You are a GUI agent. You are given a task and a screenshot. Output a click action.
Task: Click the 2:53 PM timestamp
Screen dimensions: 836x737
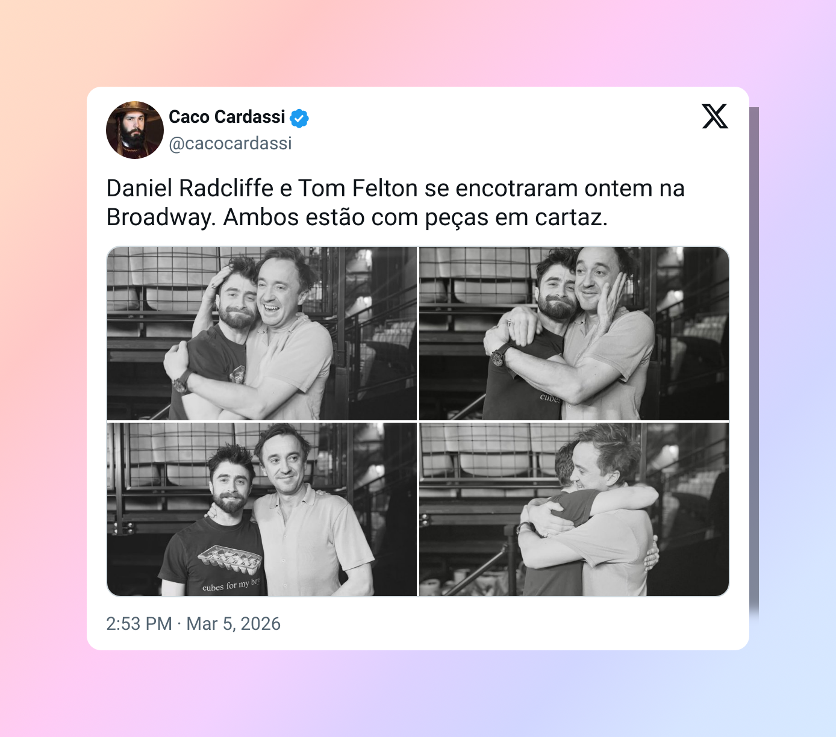(x=139, y=624)
